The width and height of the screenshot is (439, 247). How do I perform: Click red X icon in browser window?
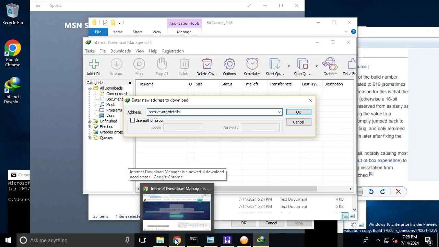398,191
